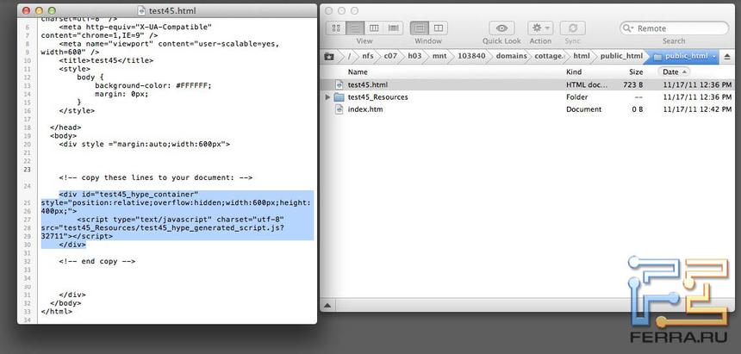Go to 'h03' path segment
The image size is (741, 354).
414,56
